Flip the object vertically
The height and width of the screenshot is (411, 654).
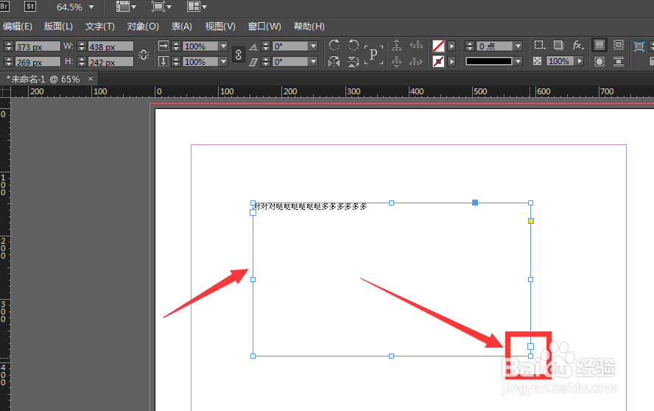coord(354,62)
